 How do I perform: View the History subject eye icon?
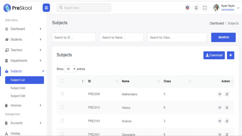220,107
